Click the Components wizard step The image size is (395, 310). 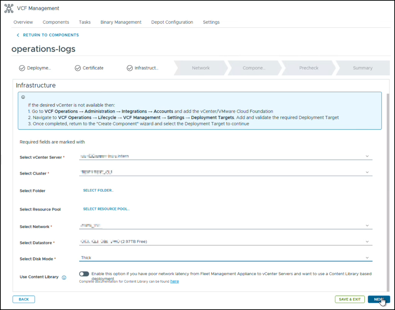point(254,68)
